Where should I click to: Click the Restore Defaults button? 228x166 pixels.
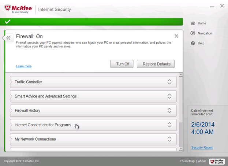(x=156, y=64)
